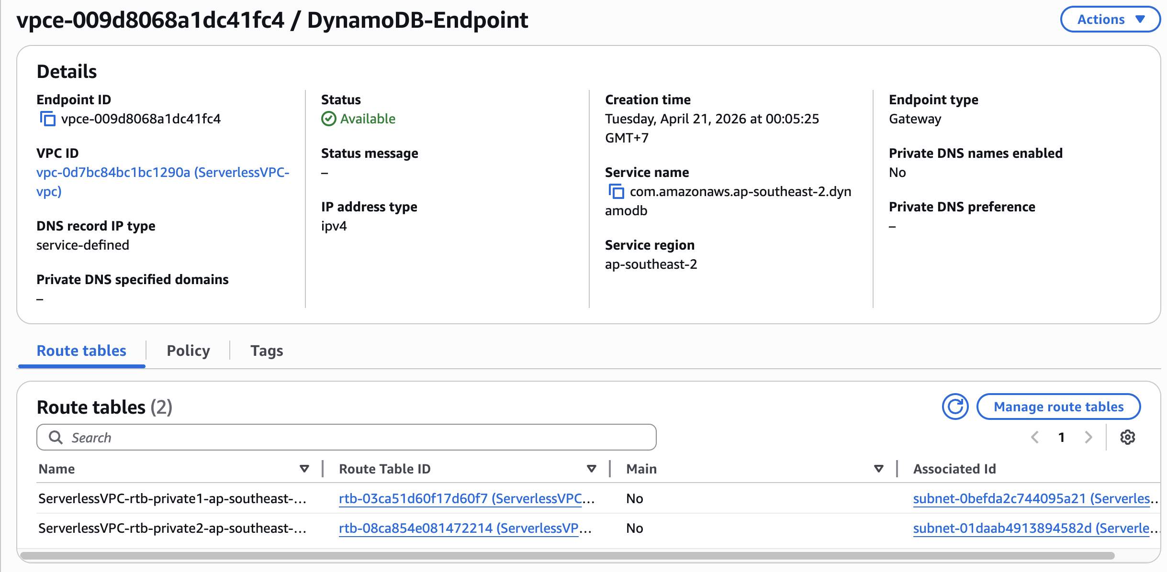Viewport: 1167px width, 572px height.
Task: Open the Route Table ID sort dropdown
Action: [592, 469]
